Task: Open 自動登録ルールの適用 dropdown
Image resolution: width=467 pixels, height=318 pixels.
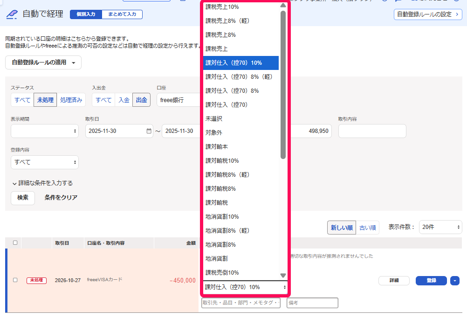Action: [43, 62]
